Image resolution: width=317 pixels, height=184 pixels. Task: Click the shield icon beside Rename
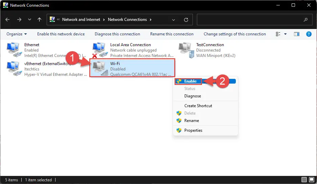[179, 121]
